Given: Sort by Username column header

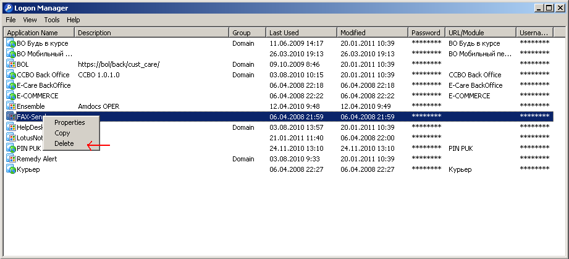Looking at the screenshot, I should coord(535,33).
